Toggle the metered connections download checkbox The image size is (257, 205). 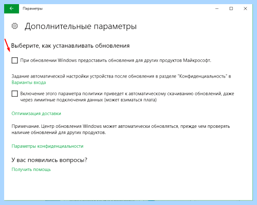click(x=15, y=94)
